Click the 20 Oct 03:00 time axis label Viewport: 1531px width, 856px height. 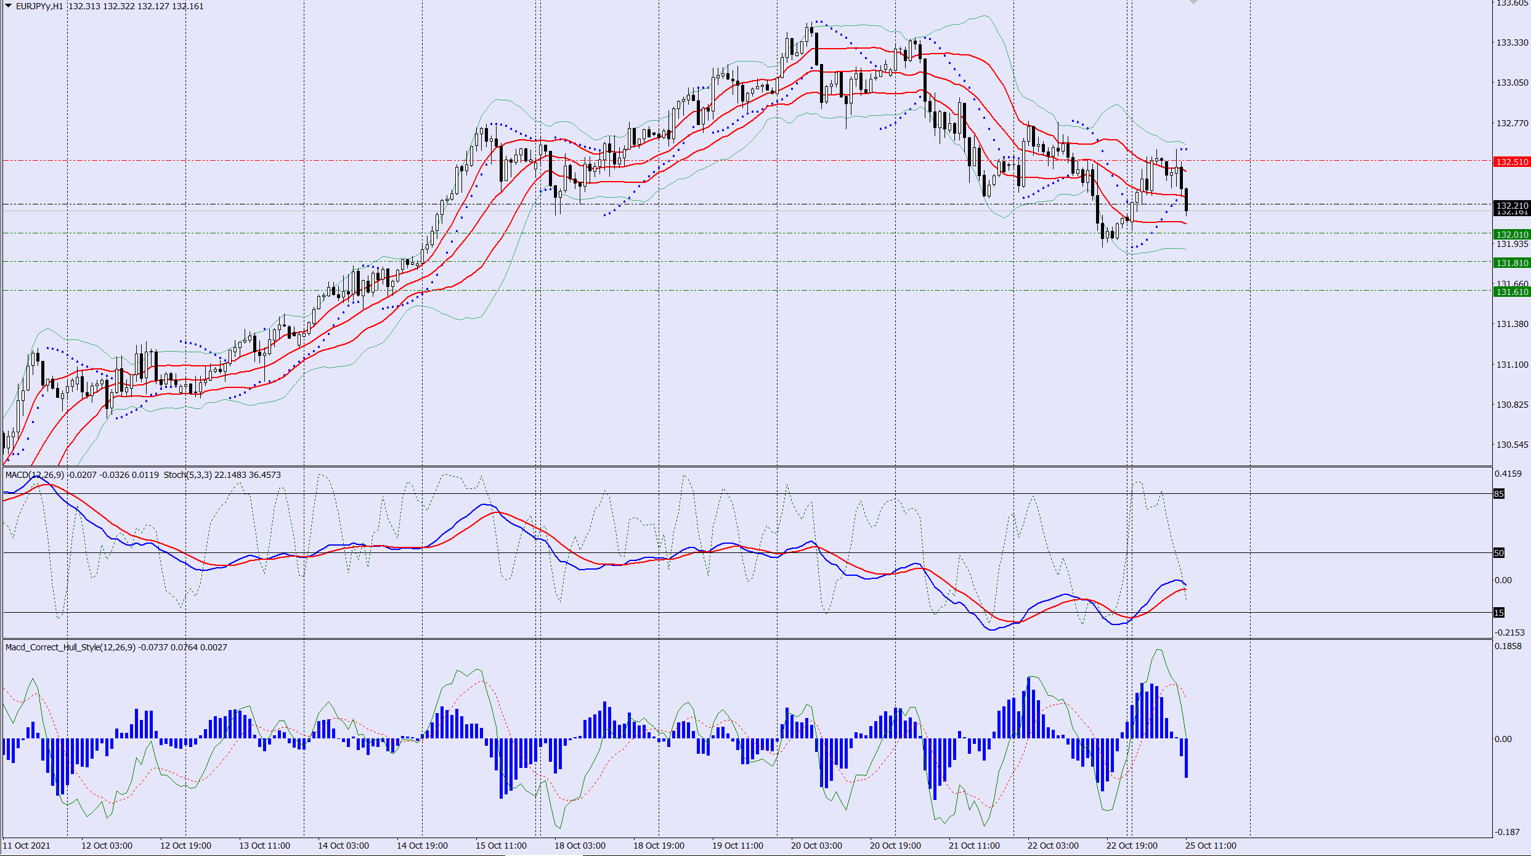pyautogui.click(x=816, y=846)
